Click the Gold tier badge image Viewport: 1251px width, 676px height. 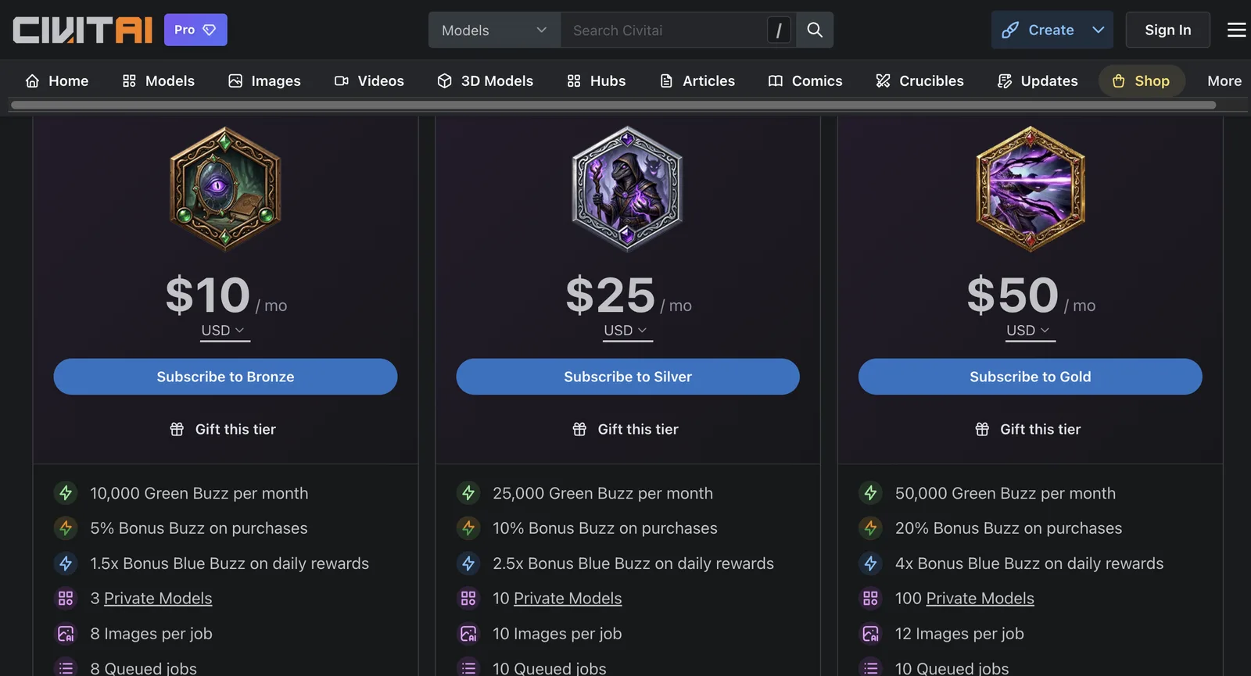tap(1031, 188)
